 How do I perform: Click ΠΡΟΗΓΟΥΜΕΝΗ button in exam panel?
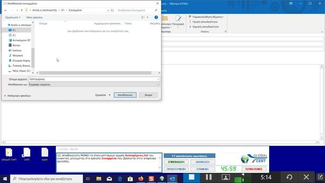click(176, 169)
